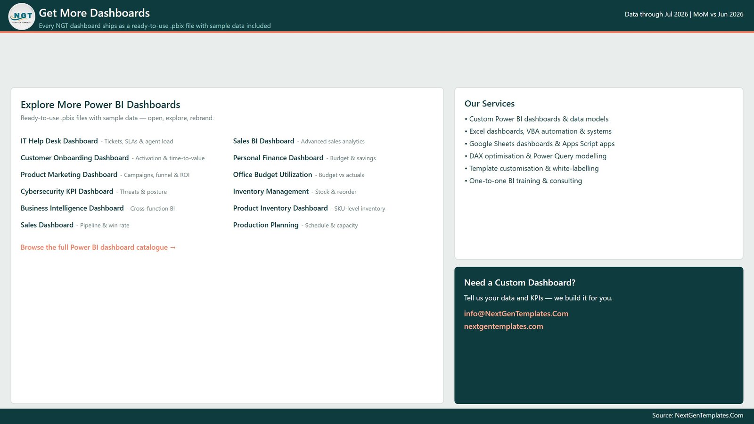Click 'Tell us your data and KPIs' text
Screen dimensions: 754x424
504,298
